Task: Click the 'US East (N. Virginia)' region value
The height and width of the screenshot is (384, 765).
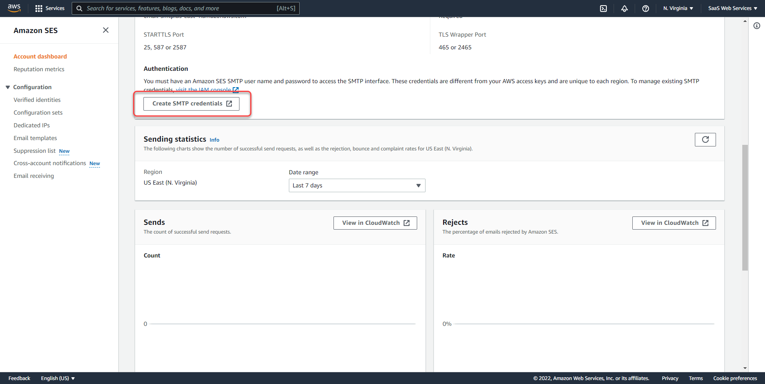Action: [170, 183]
